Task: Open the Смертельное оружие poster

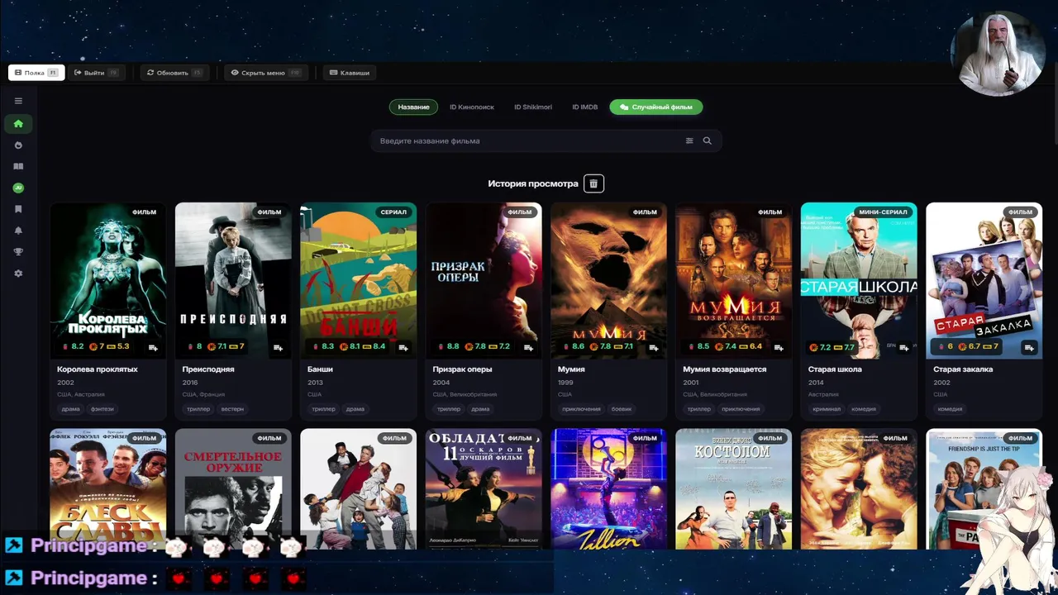Action: pyautogui.click(x=233, y=488)
